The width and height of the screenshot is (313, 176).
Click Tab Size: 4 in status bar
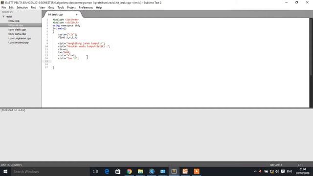(276, 165)
